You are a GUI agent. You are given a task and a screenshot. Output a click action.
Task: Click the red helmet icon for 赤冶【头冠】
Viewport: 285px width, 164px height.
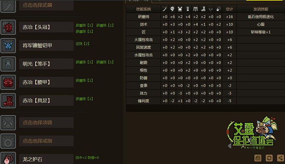point(8,27)
